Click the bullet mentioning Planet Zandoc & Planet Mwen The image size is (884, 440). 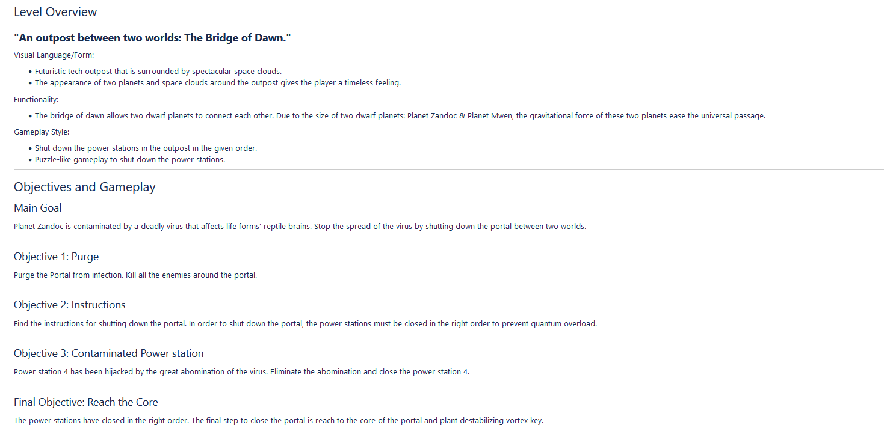point(400,116)
